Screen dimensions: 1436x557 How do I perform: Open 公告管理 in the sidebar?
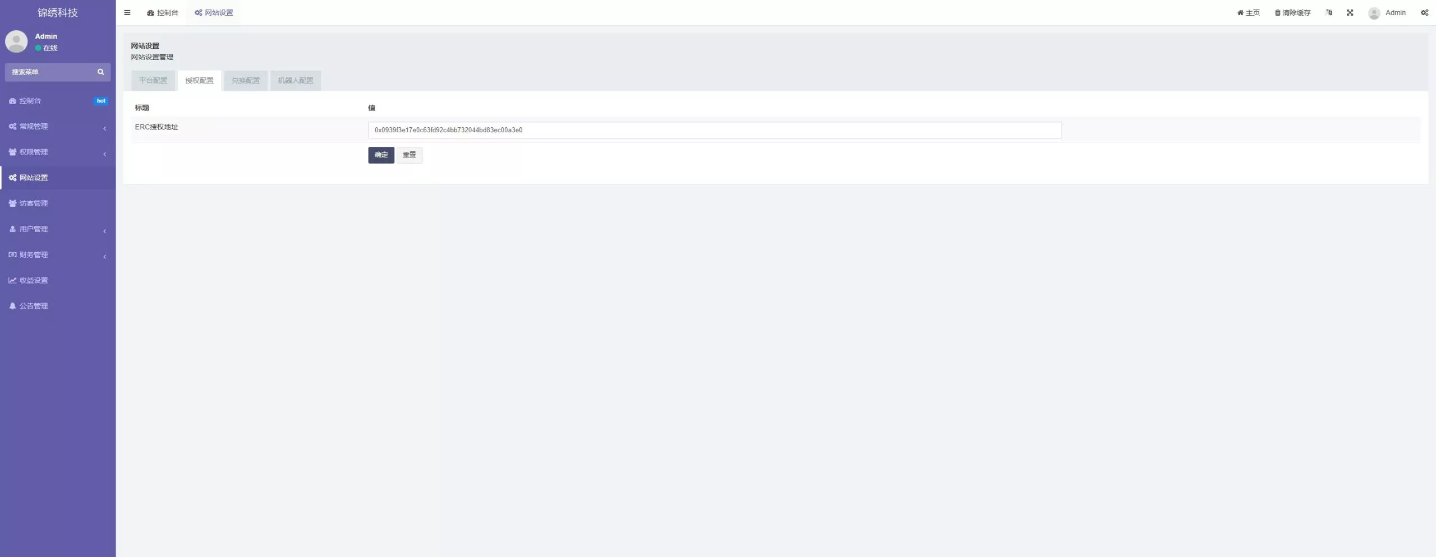coord(34,307)
